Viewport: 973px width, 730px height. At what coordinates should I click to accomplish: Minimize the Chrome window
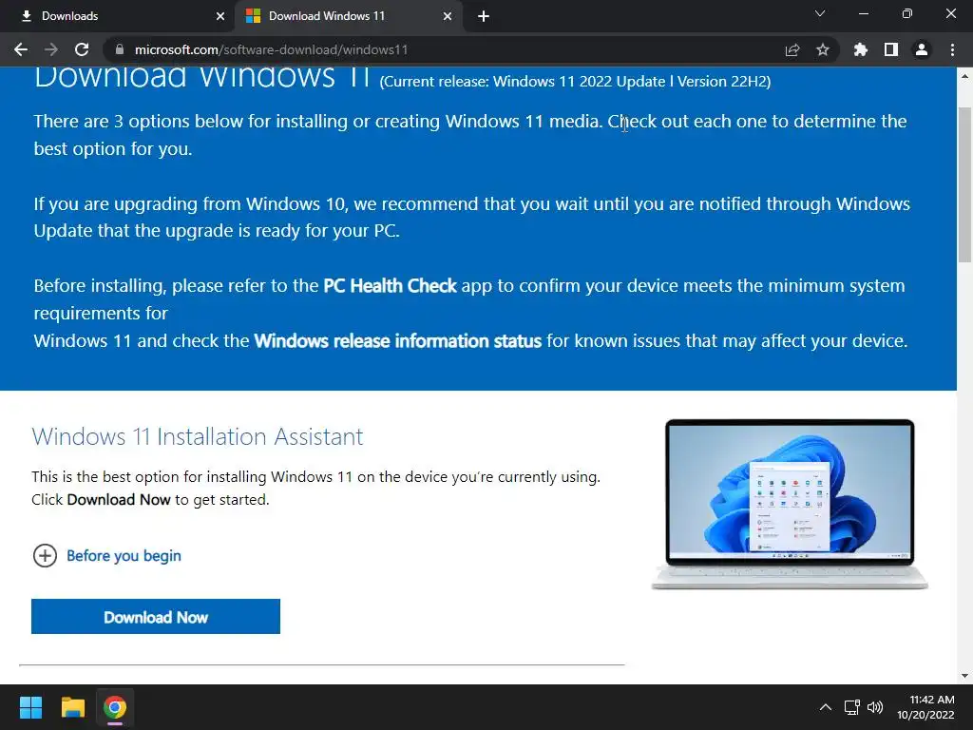coord(863,13)
